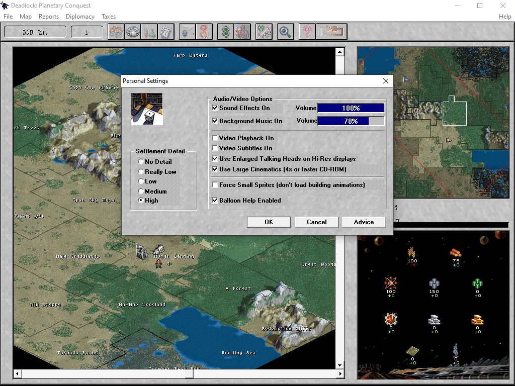Enable Video Subtitles On
515x386 pixels.
pyautogui.click(x=215, y=148)
